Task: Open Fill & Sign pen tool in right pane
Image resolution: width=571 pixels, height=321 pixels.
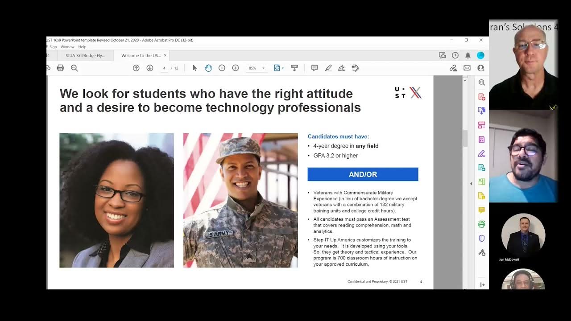Action: point(482,153)
